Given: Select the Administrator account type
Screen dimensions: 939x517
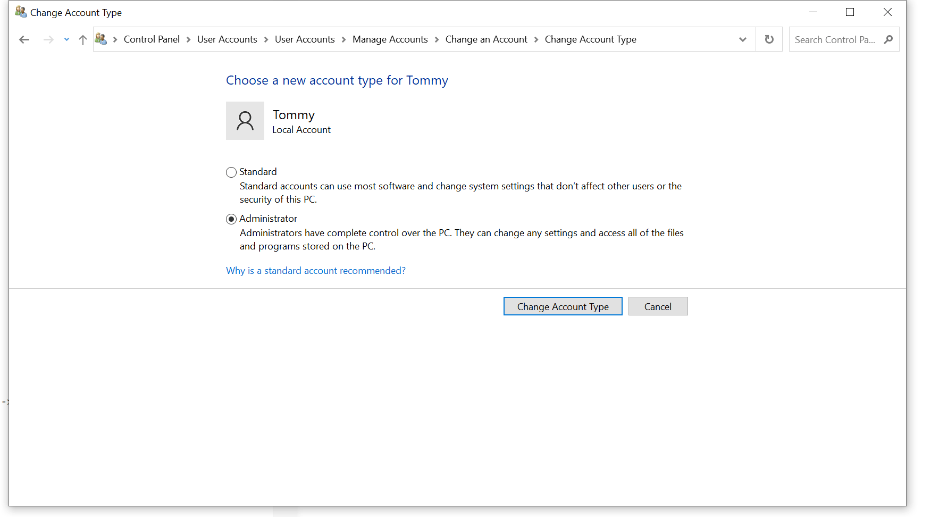Looking at the screenshot, I should click(231, 219).
